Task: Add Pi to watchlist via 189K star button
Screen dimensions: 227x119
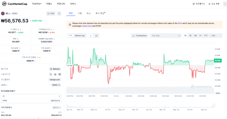Action: tap(51, 13)
